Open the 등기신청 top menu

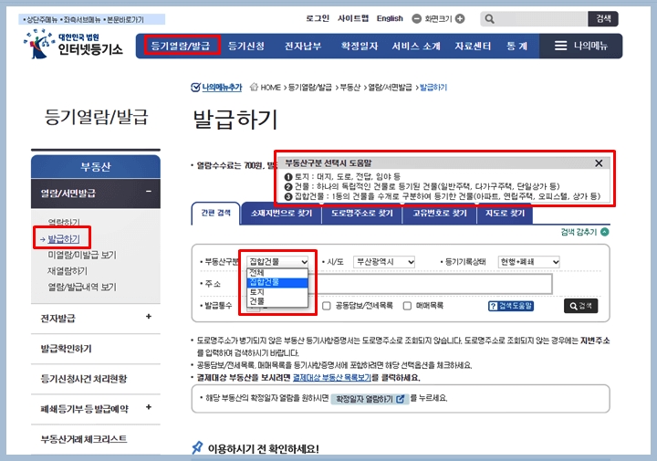(x=246, y=46)
